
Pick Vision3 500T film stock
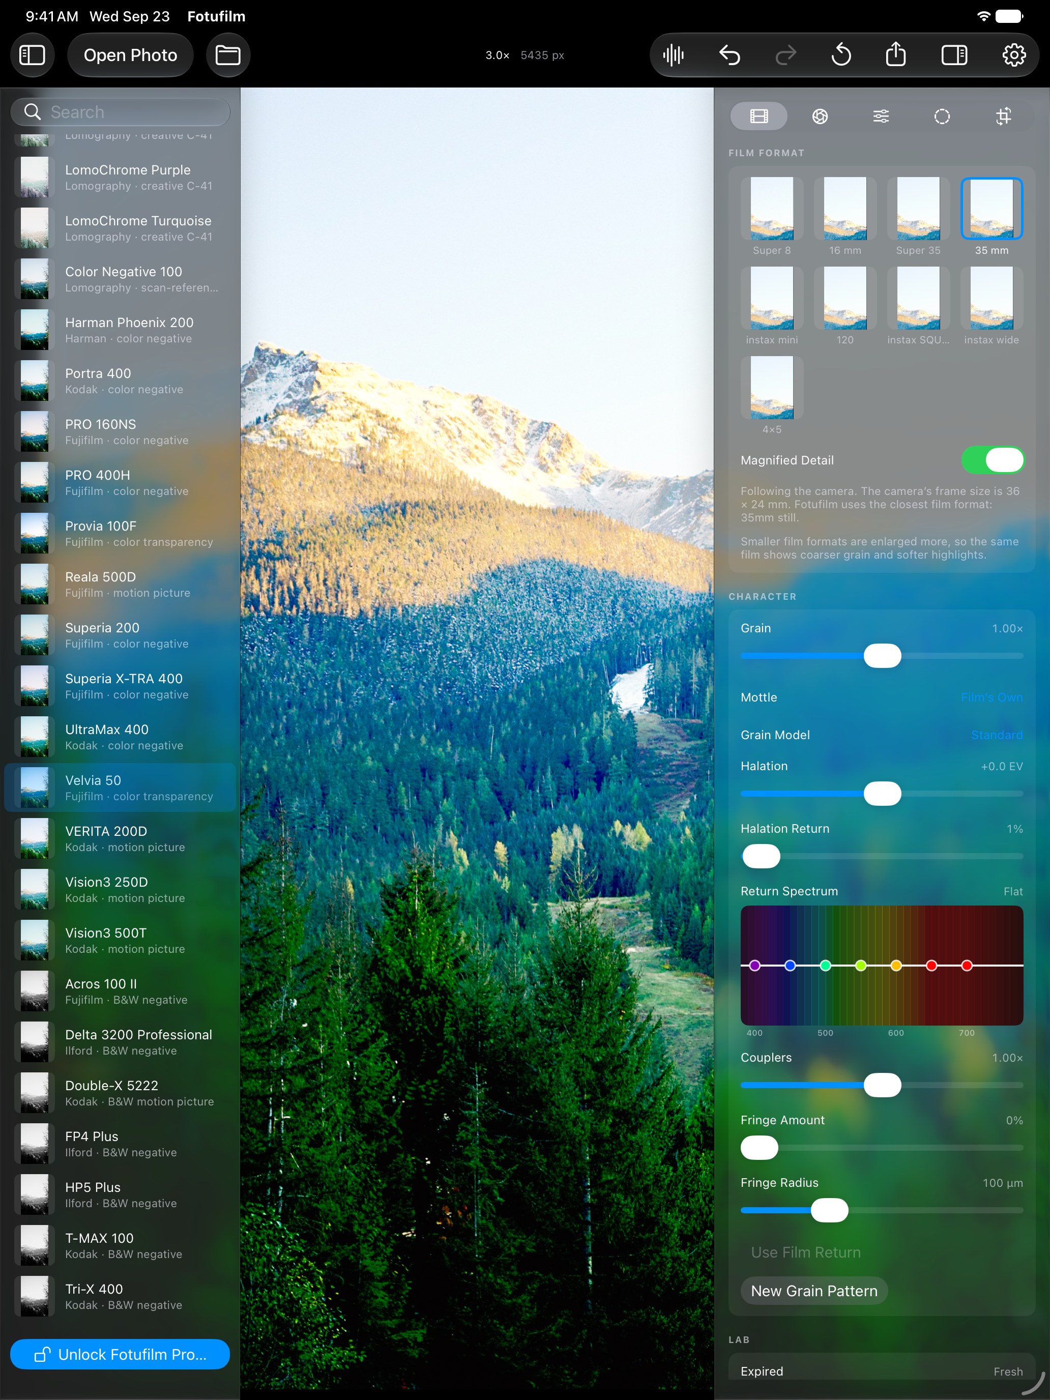click(x=120, y=940)
